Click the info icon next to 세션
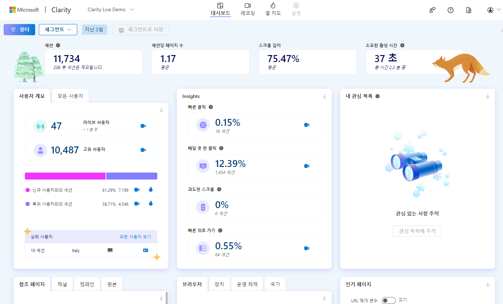Viewport: 503px width, 304px height. click(58, 45)
